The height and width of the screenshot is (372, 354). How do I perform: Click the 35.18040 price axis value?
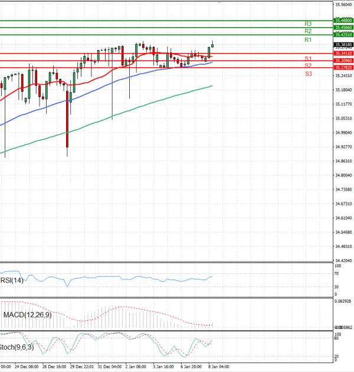pos(343,90)
